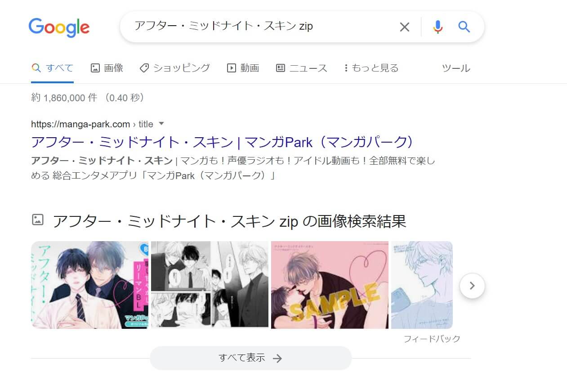Click the すべて表示 button

click(250, 358)
